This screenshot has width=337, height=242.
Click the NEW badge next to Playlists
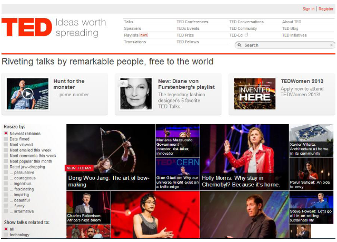coord(144,35)
